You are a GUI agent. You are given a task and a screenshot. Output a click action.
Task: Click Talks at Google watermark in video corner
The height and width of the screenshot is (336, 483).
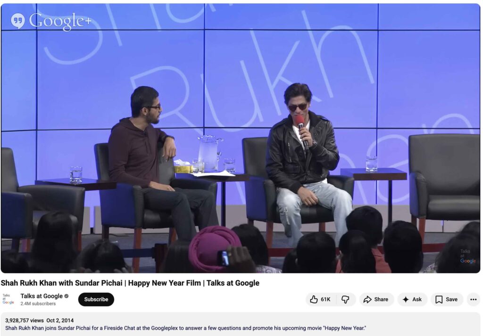click(467, 256)
